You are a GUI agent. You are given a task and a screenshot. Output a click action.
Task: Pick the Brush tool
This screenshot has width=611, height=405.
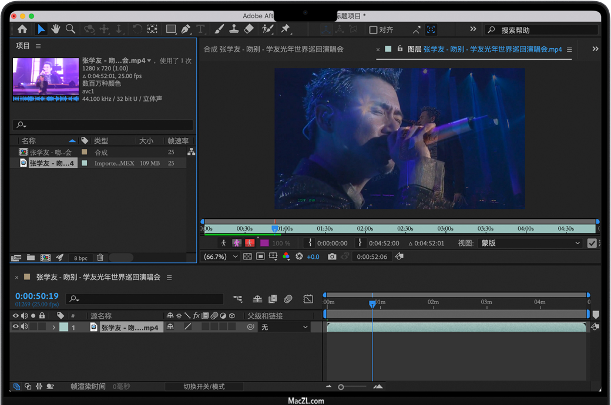coord(219,29)
